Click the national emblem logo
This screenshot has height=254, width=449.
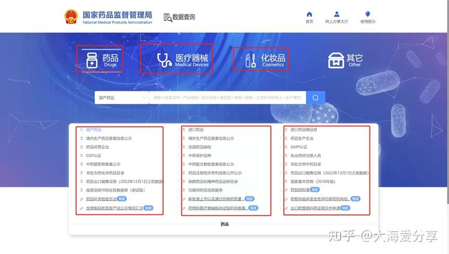tap(71, 16)
